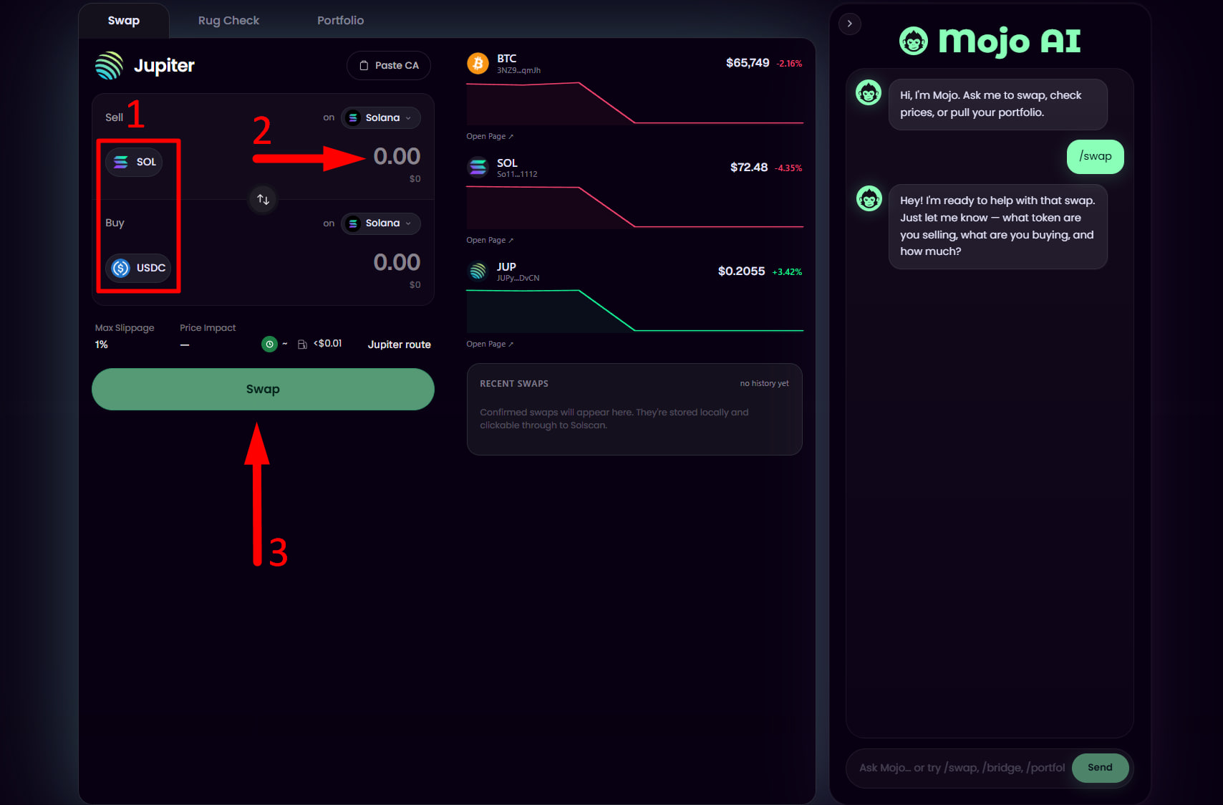Click the SOL icon in the price list
This screenshot has height=805, width=1223.
point(478,168)
